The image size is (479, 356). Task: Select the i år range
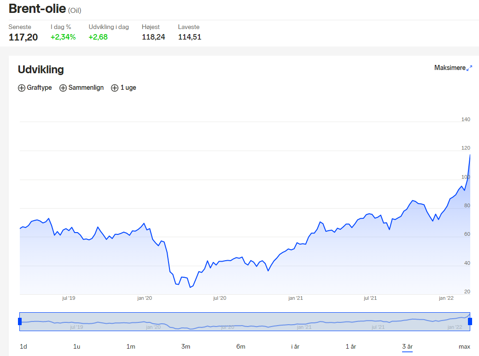(x=295, y=346)
